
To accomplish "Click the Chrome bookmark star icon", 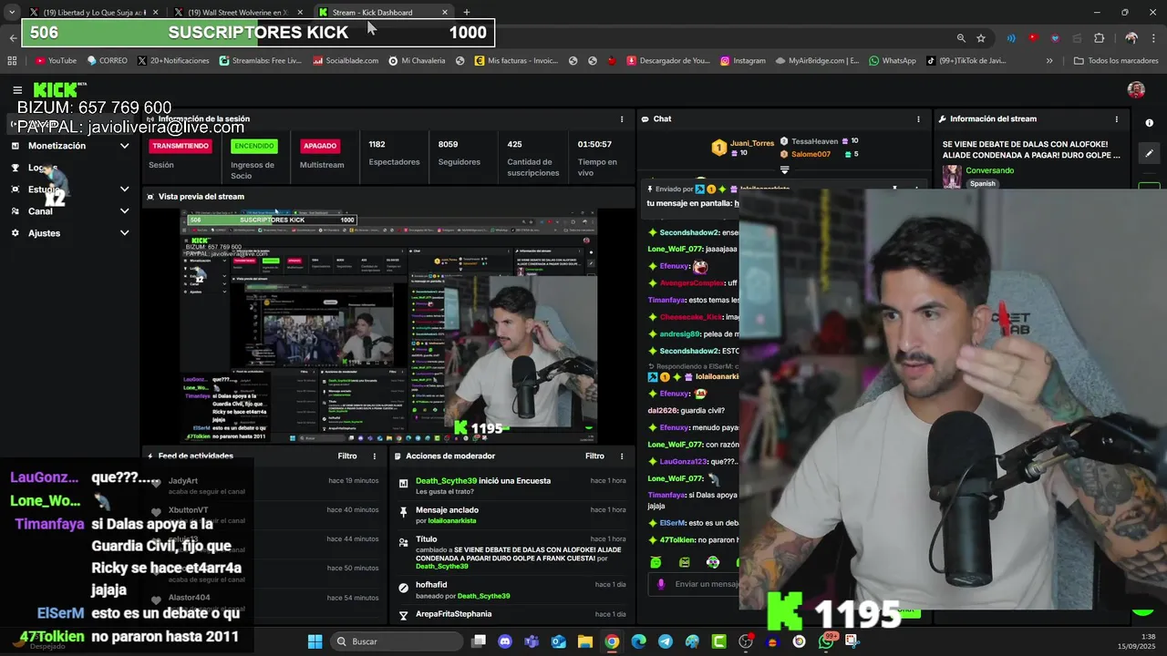I will 981,38.
